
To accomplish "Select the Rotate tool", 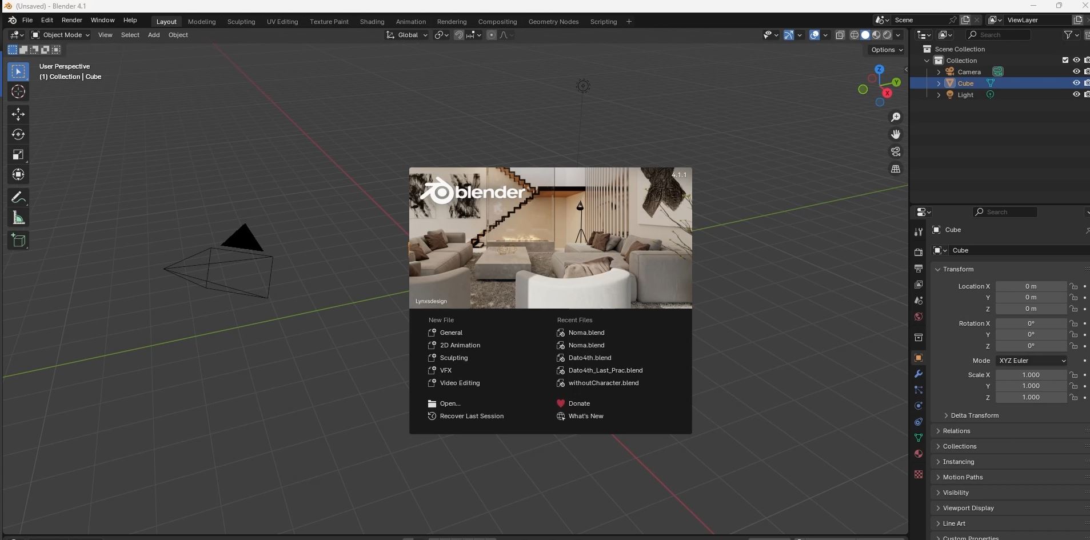I will coord(18,134).
